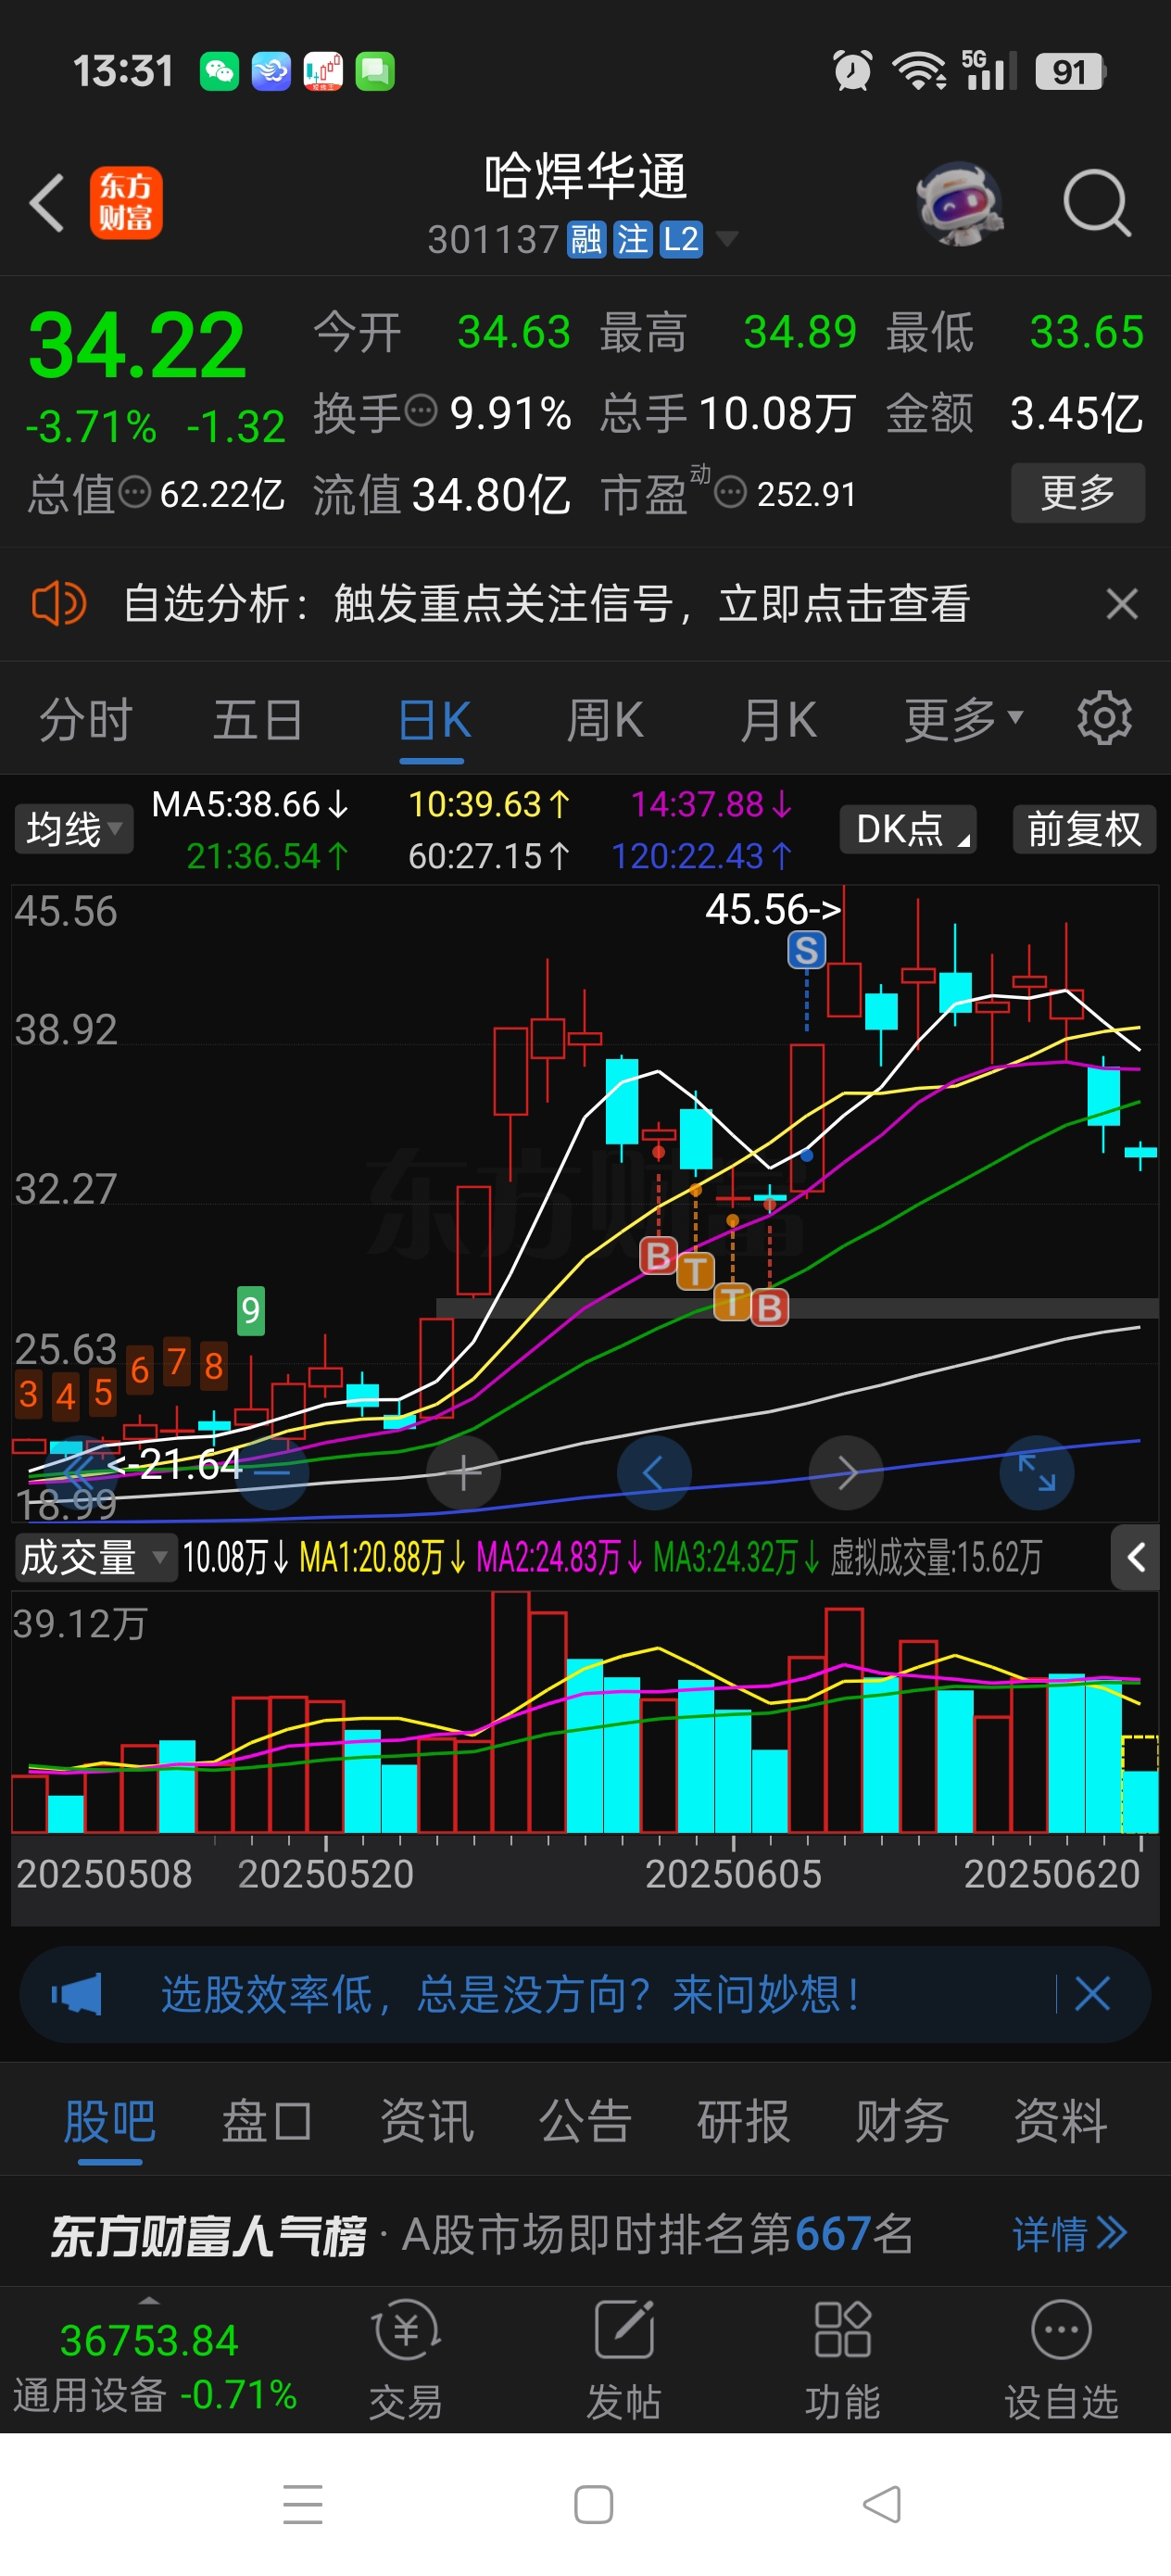Tap the speaker icon in 自选分析 banner
The width and height of the screenshot is (1171, 2576).
(x=59, y=604)
